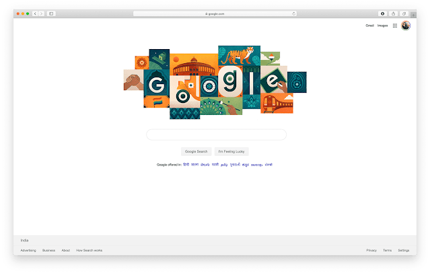Focus the Google search input box
Screen dimensions: 430x273
point(217,134)
